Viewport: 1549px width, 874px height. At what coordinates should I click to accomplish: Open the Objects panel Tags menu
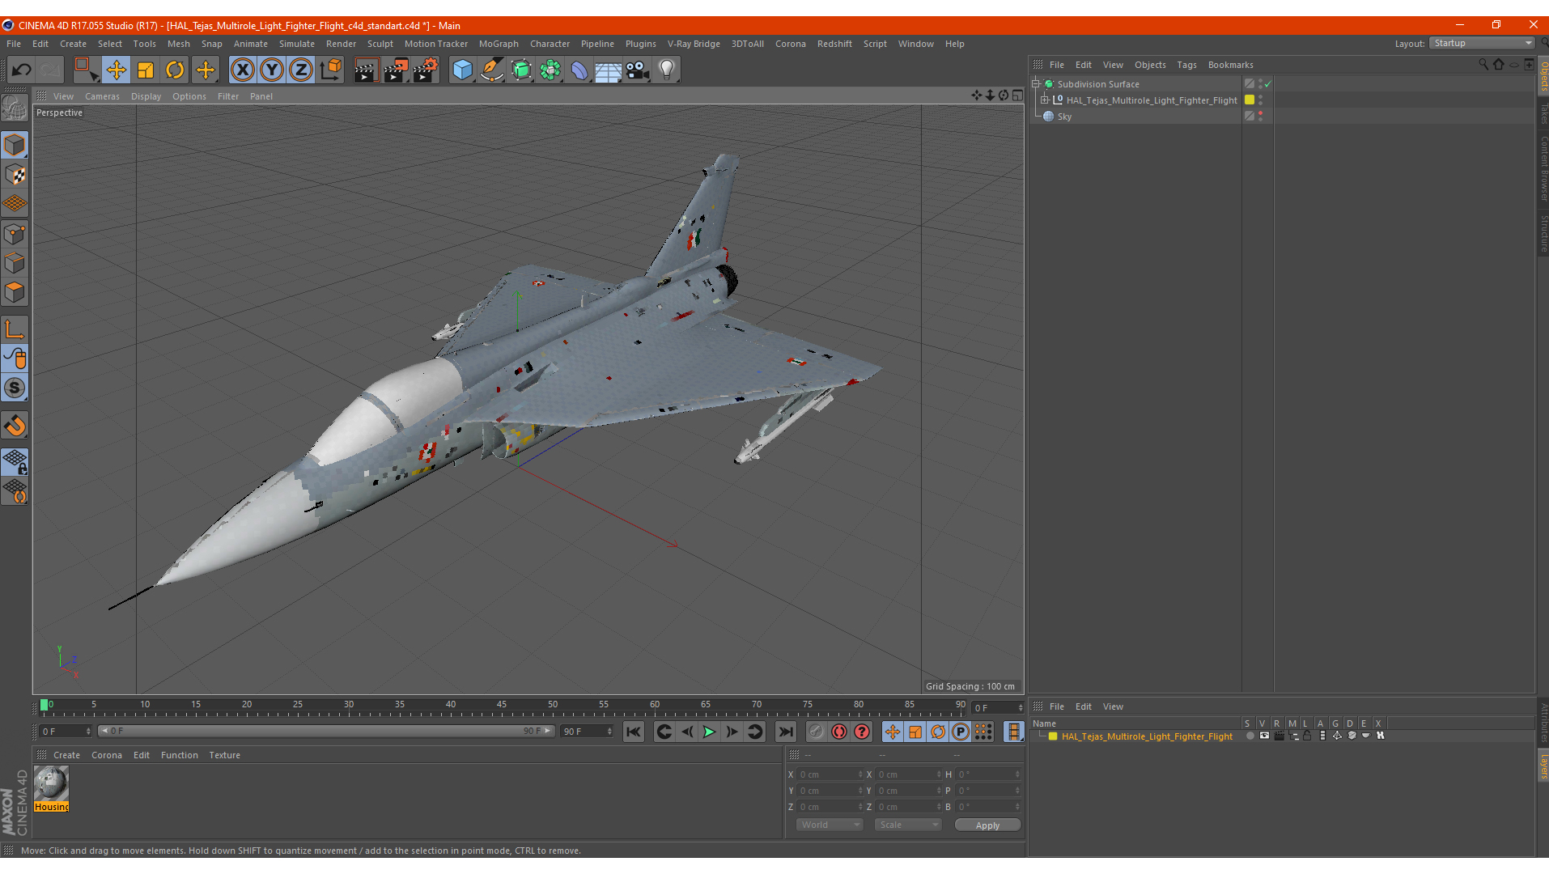(1186, 65)
